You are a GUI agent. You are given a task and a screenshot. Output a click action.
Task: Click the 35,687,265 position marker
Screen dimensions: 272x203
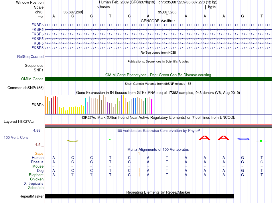167,12
